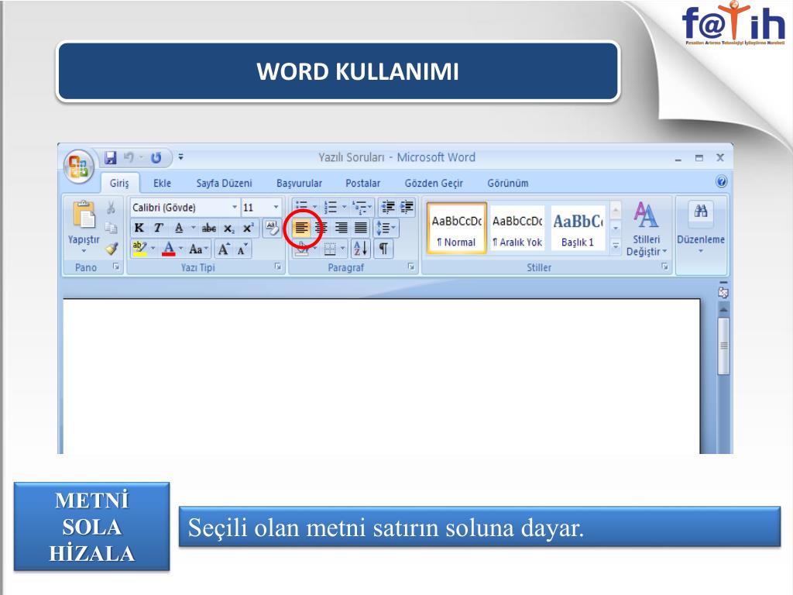Justify the text
793x595 pixels.
[x=361, y=229]
